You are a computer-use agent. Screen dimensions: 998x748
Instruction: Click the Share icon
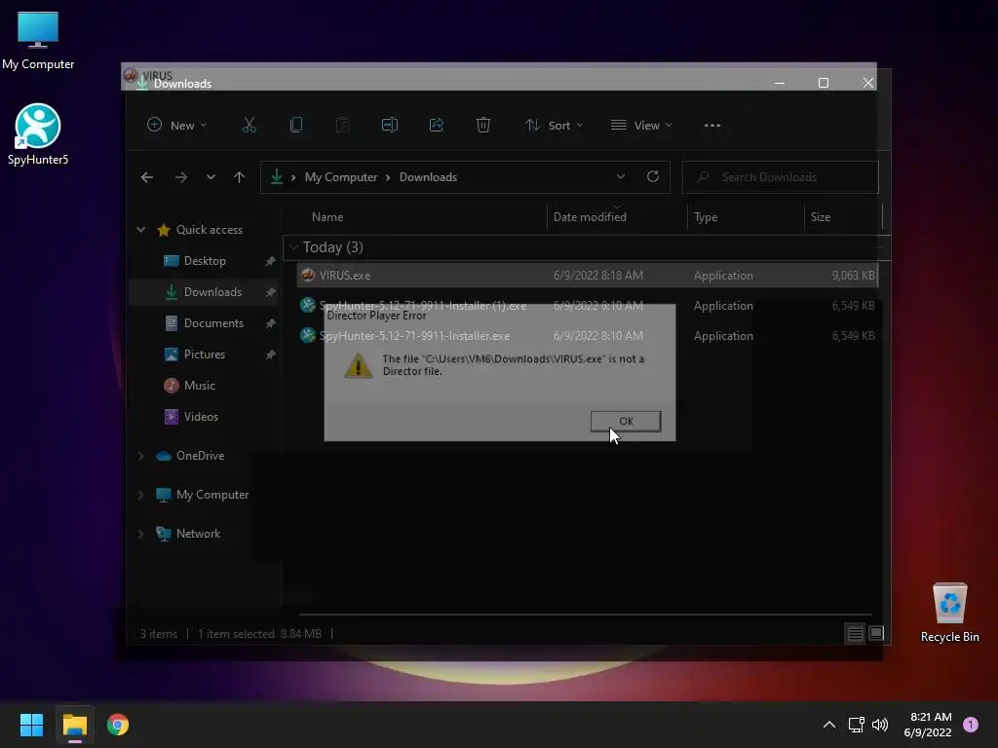pyautogui.click(x=437, y=126)
